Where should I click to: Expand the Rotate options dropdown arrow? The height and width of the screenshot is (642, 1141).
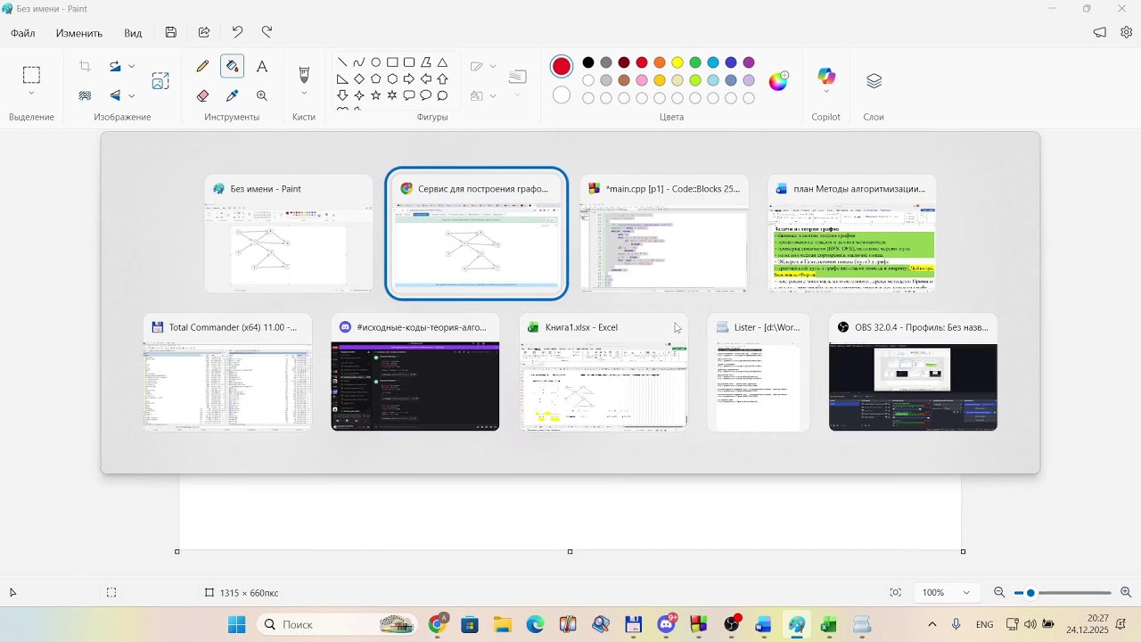[x=132, y=66]
